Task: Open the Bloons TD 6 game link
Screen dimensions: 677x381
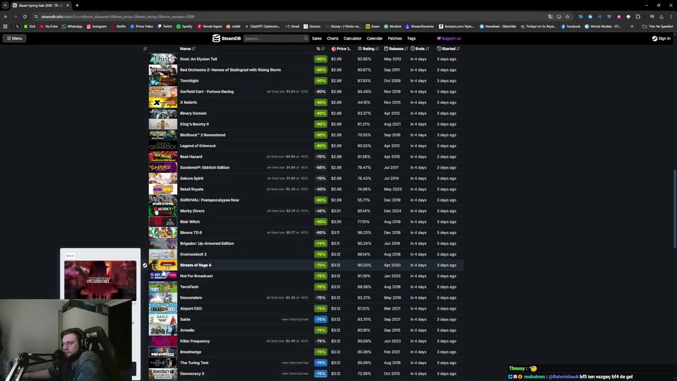Action: [190, 232]
